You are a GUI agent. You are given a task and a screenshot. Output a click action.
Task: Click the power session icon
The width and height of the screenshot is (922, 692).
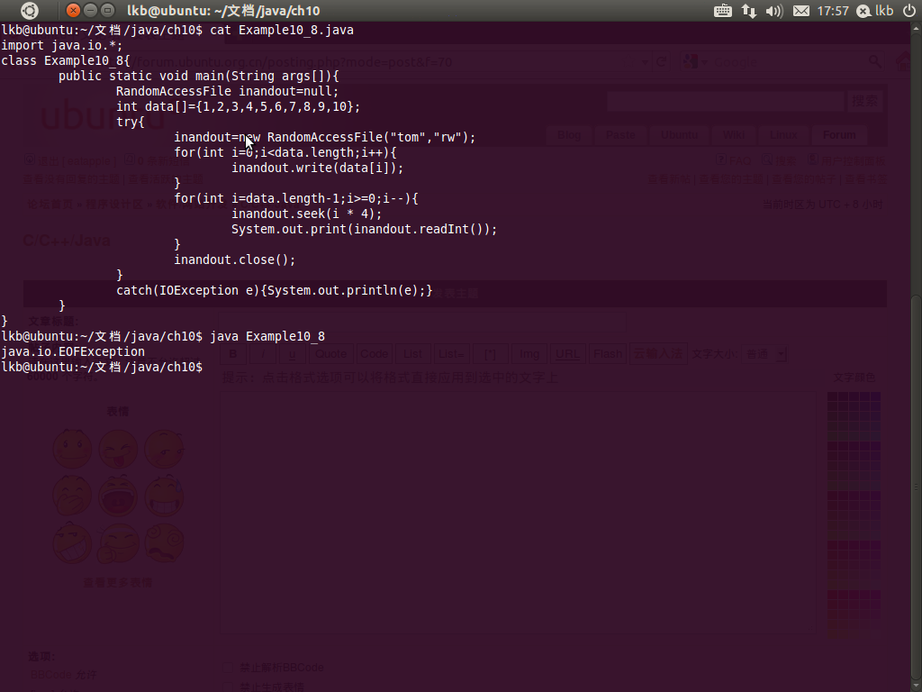908,11
